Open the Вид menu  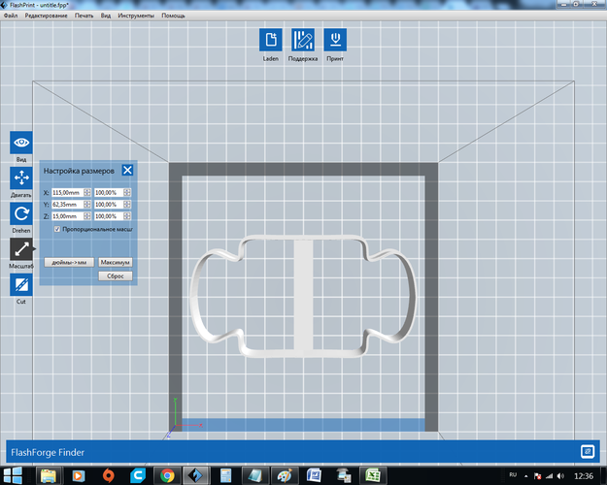tap(106, 16)
